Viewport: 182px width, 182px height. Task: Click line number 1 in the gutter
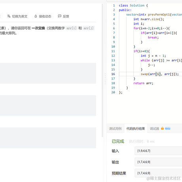pyautogui.click(x=114, y=6)
